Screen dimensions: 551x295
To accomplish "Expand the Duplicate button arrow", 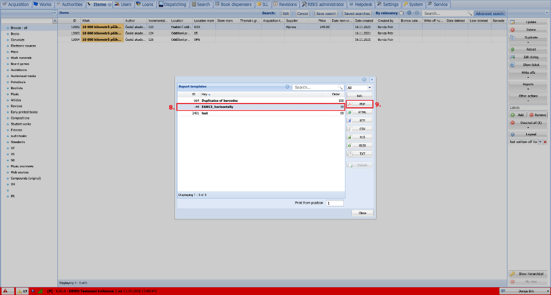I will pos(528,42).
